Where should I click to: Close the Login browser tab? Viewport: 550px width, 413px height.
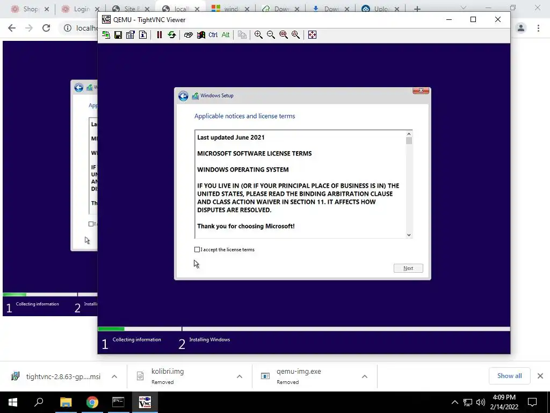97,9
